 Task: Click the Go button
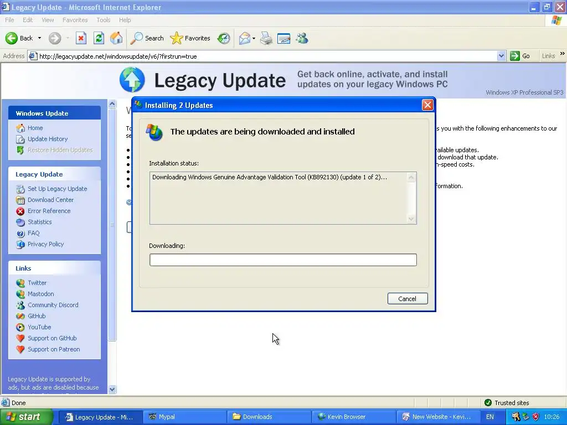(x=520, y=56)
